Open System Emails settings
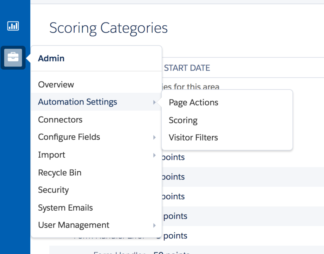The width and height of the screenshot is (324, 254). click(65, 208)
